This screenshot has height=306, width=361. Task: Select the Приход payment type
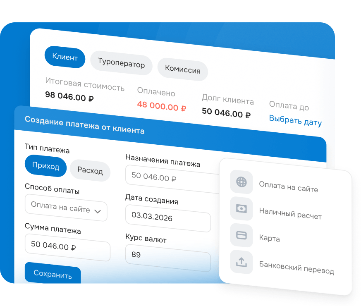tap(45, 166)
